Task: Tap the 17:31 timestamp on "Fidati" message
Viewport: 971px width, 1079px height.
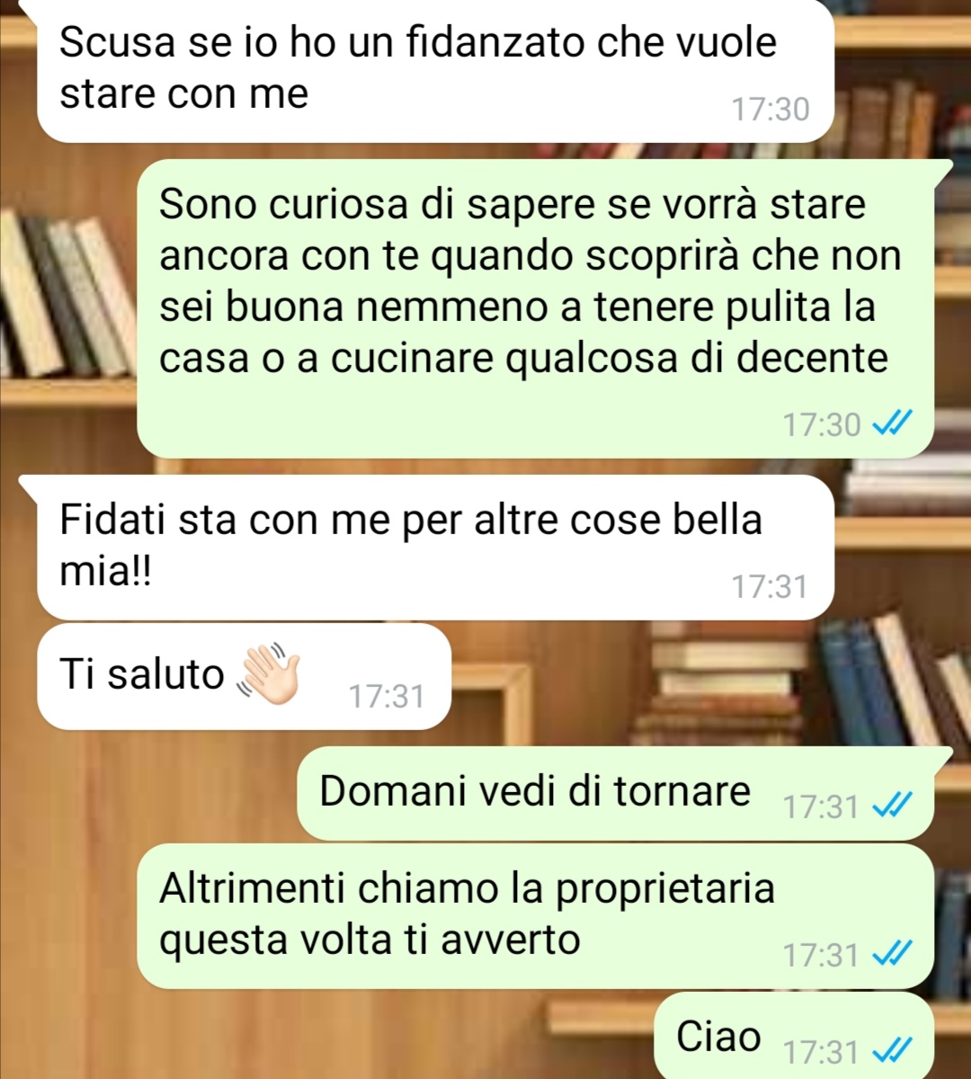Action: (770, 586)
